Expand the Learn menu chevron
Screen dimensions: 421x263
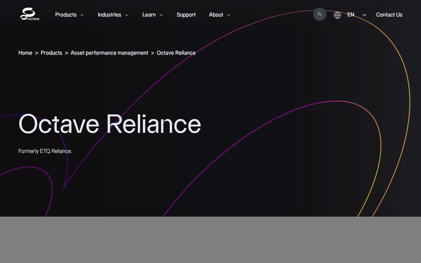161,15
